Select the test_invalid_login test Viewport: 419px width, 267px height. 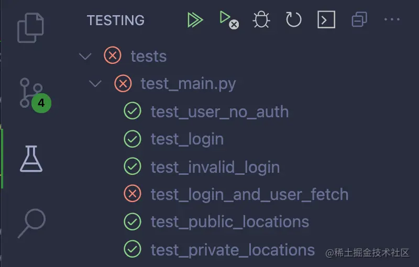click(x=215, y=167)
